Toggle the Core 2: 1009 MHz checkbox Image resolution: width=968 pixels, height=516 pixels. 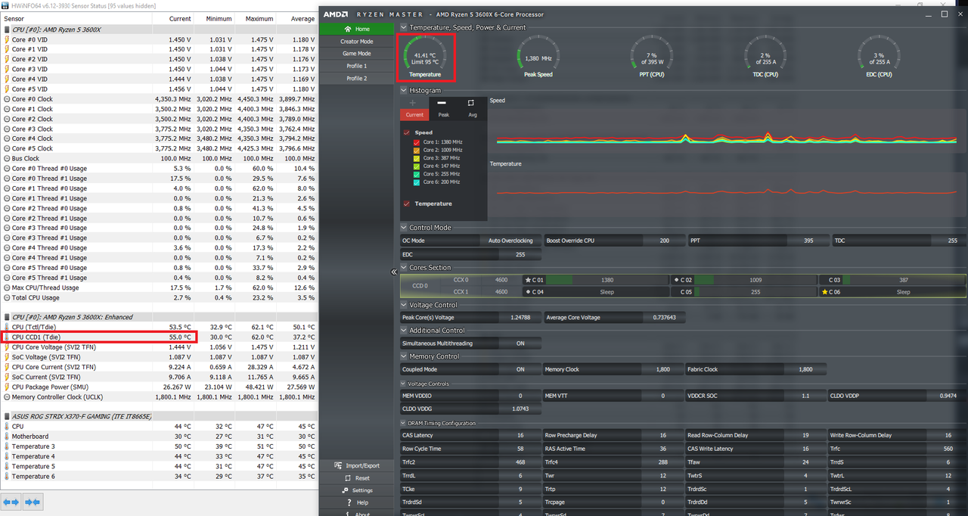[x=416, y=150]
